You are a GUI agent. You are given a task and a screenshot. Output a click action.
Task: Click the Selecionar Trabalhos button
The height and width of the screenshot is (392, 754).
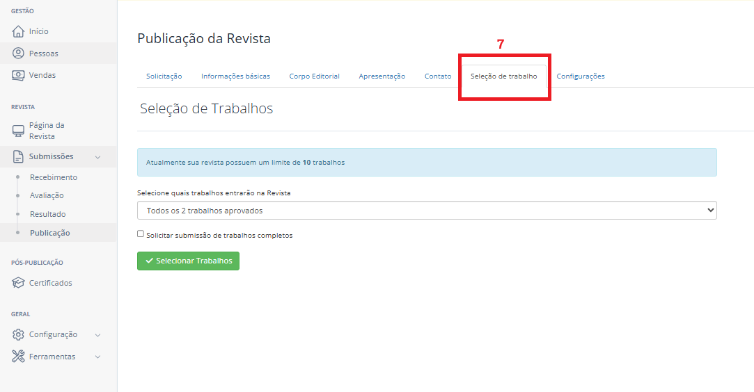click(x=188, y=261)
